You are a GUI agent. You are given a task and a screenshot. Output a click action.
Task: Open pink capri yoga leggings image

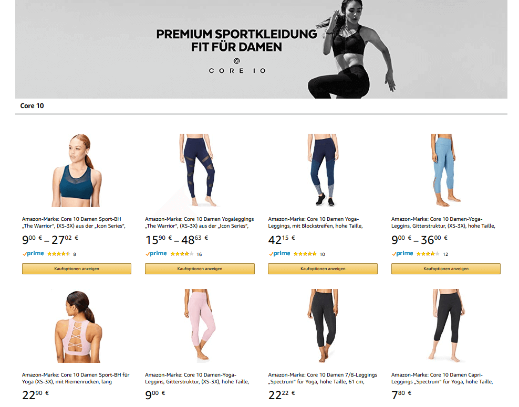click(x=200, y=326)
